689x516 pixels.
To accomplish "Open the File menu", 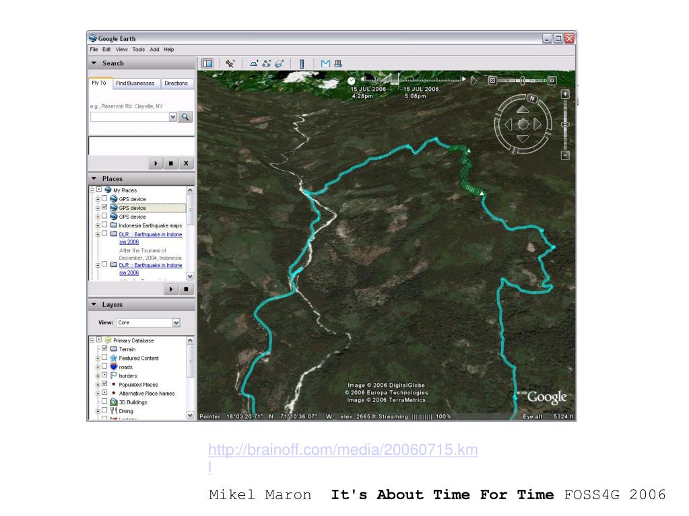I will (94, 50).
